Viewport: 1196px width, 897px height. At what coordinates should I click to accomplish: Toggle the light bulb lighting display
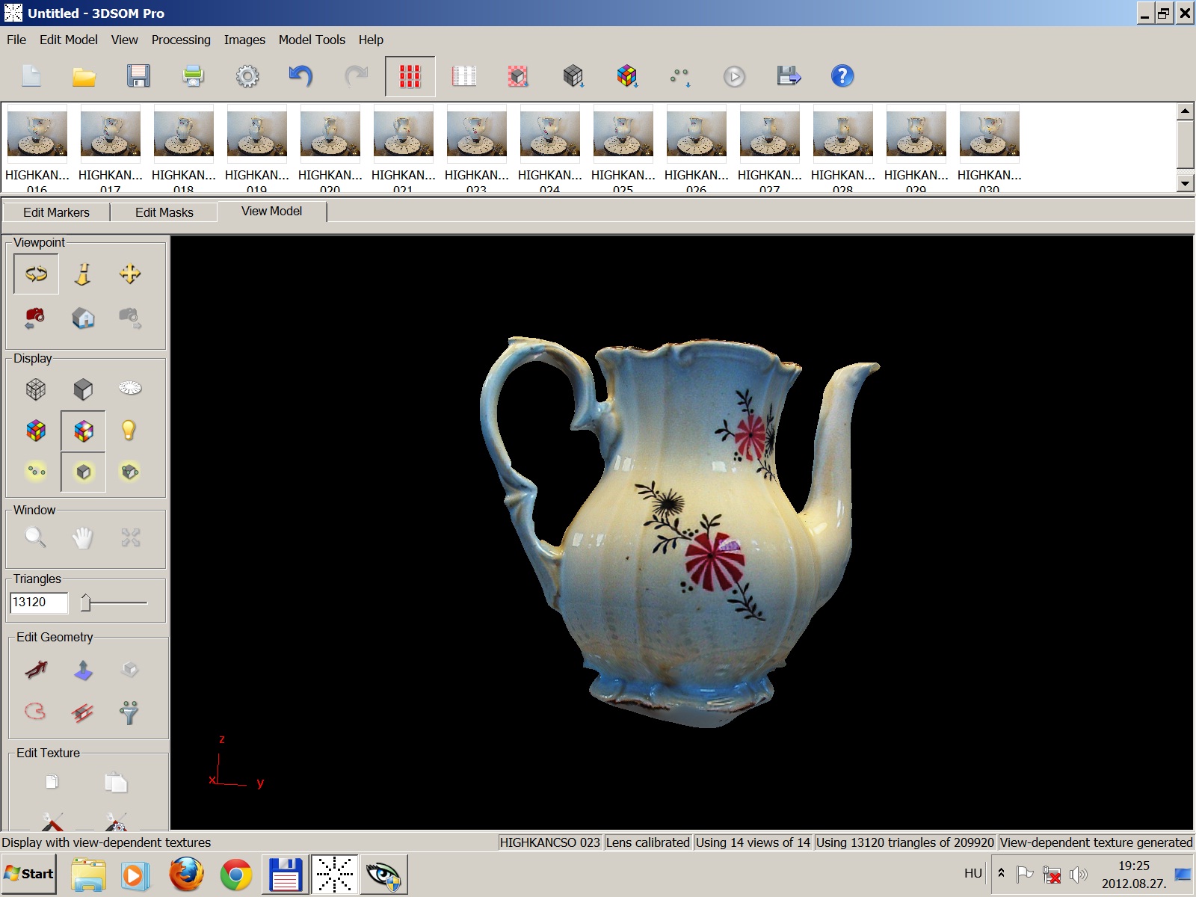pos(129,431)
